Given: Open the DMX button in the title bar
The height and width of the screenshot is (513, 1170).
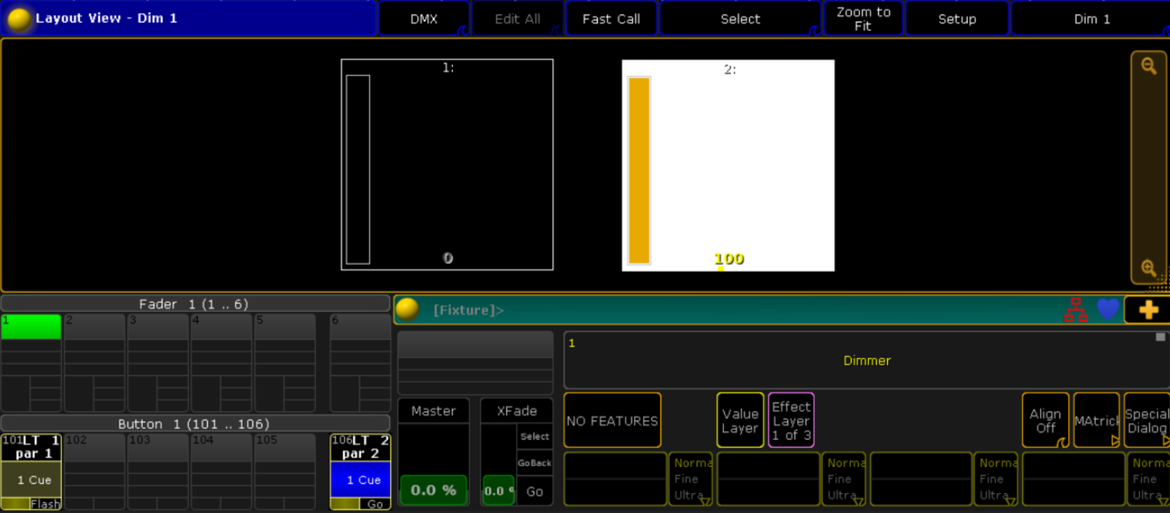Looking at the screenshot, I should tap(424, 19).
